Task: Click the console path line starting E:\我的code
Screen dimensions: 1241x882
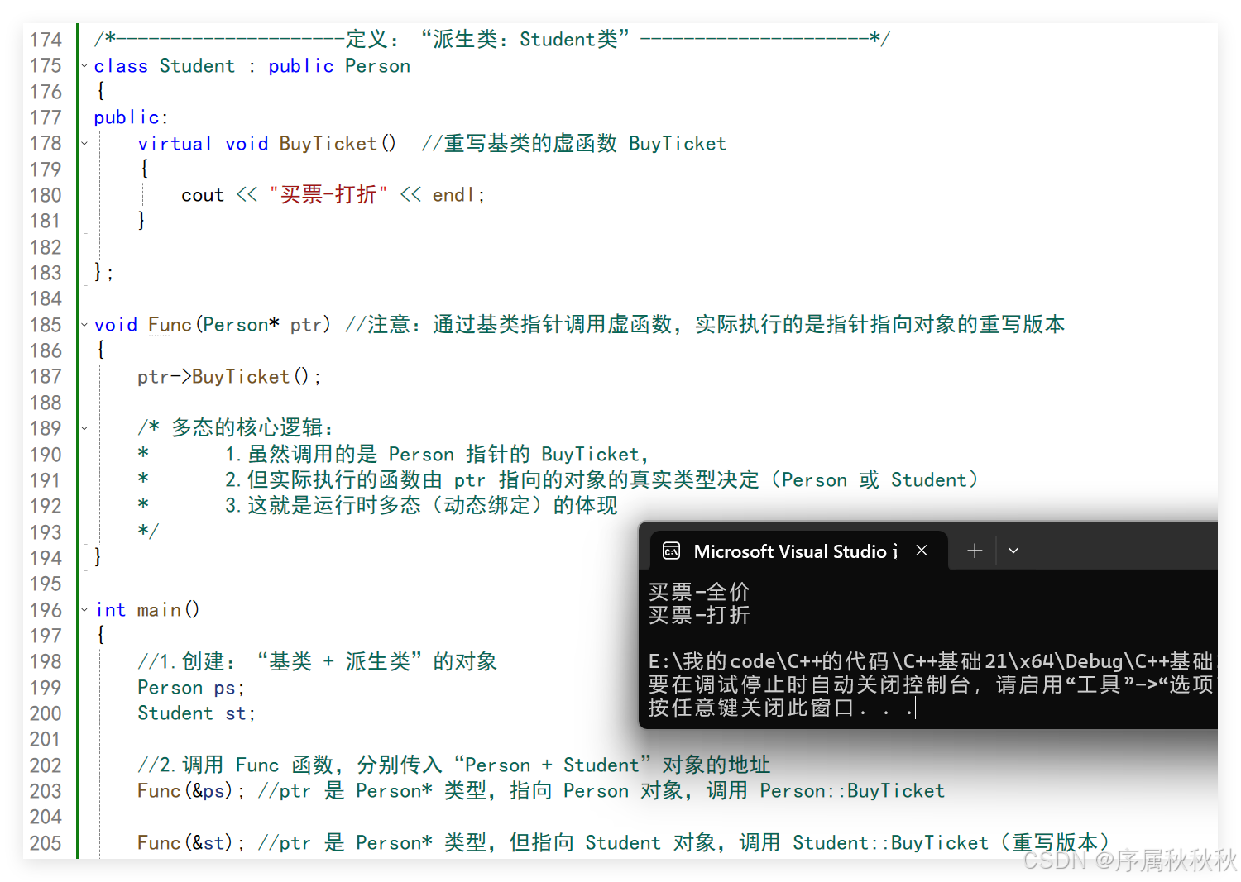Action: coord(932,661)
